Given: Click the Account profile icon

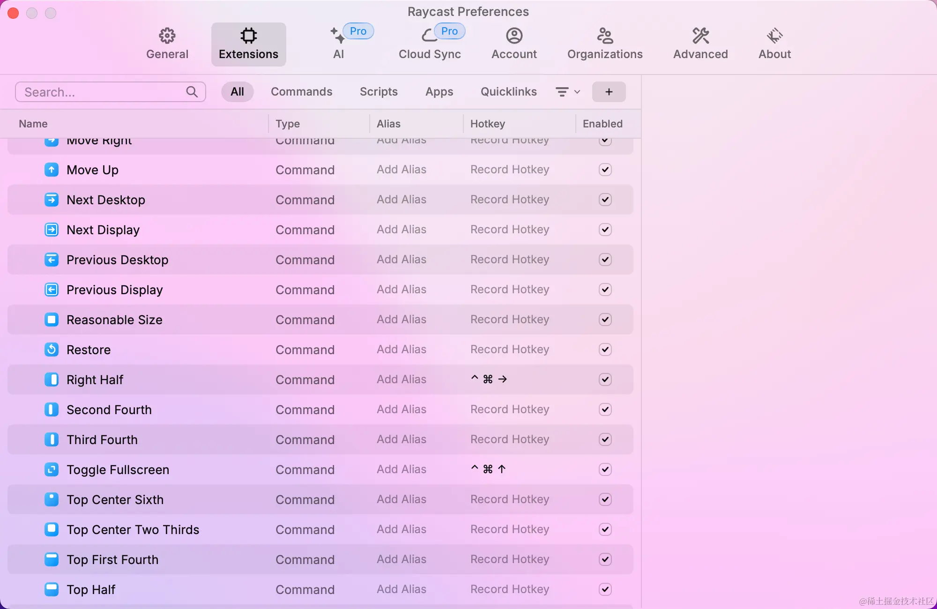Looking at the screenshot, I should point(514,36).
